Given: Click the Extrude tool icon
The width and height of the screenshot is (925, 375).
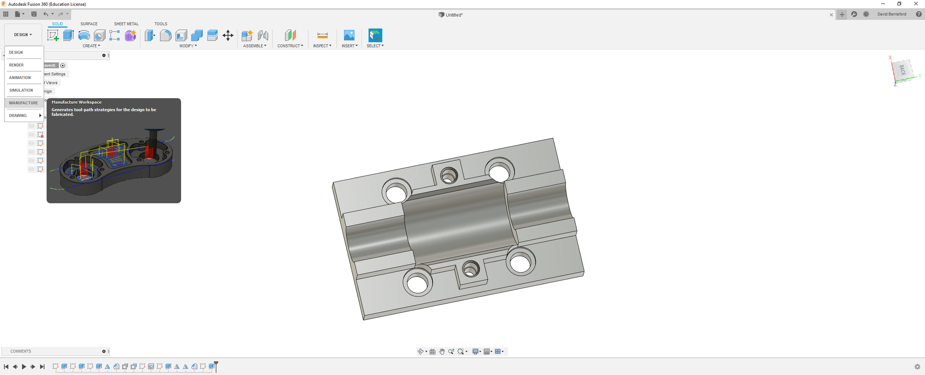Looking at the screenshot, I should [x=68, y=35].
